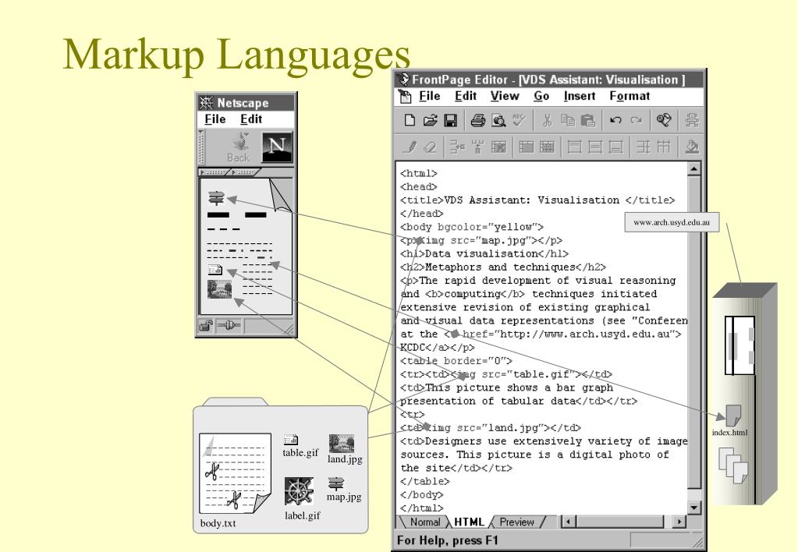The width and height of the screenshot is (798, 552).
Task: Collapse the second Netscape toolbar handle
Action: (x=245, y=172)
